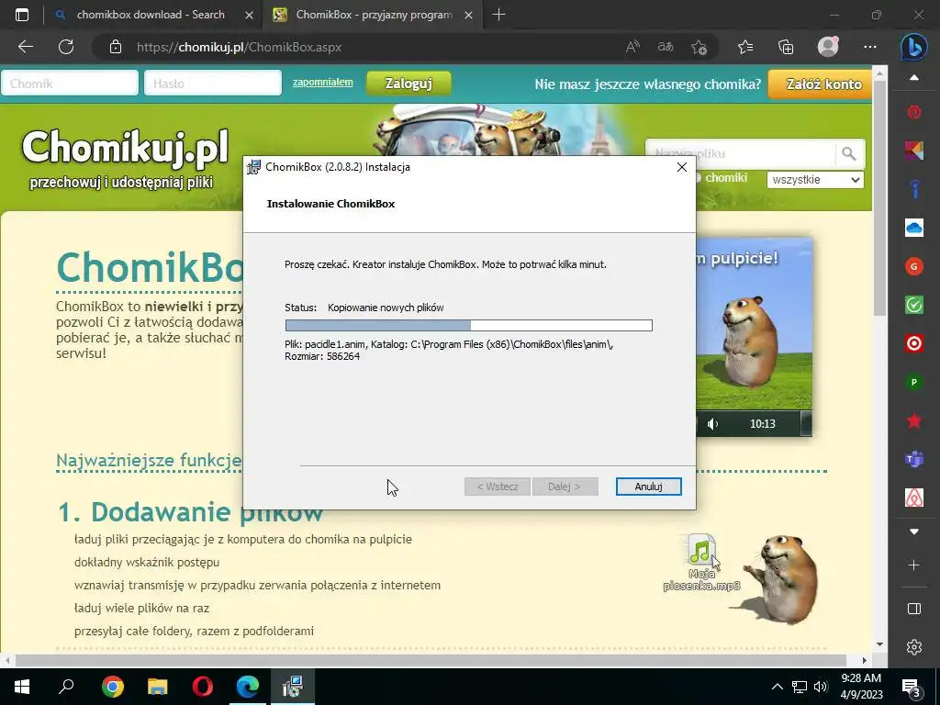
Task: Click the address bar URL
Action: pos(239,47)
